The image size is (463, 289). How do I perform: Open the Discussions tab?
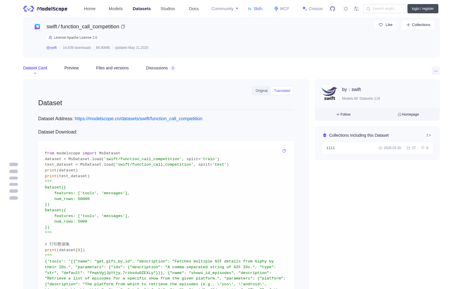coord(161,68)
